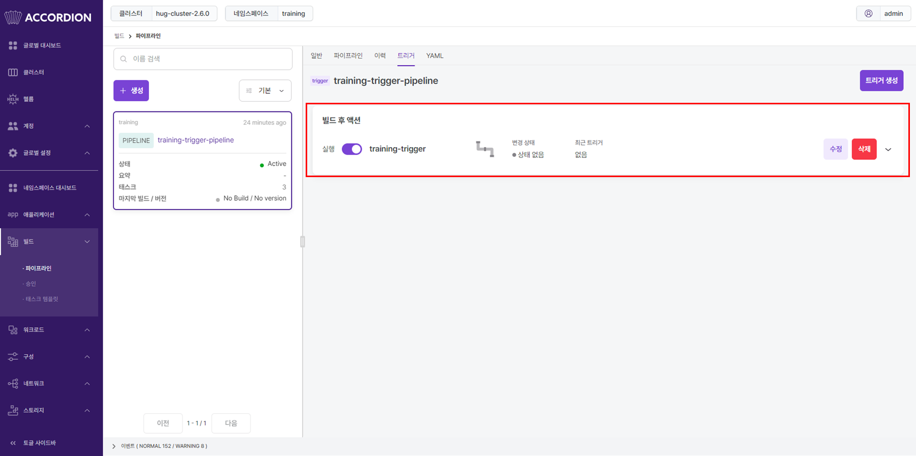Click the 이전 pagination button

tap(163, 423)
